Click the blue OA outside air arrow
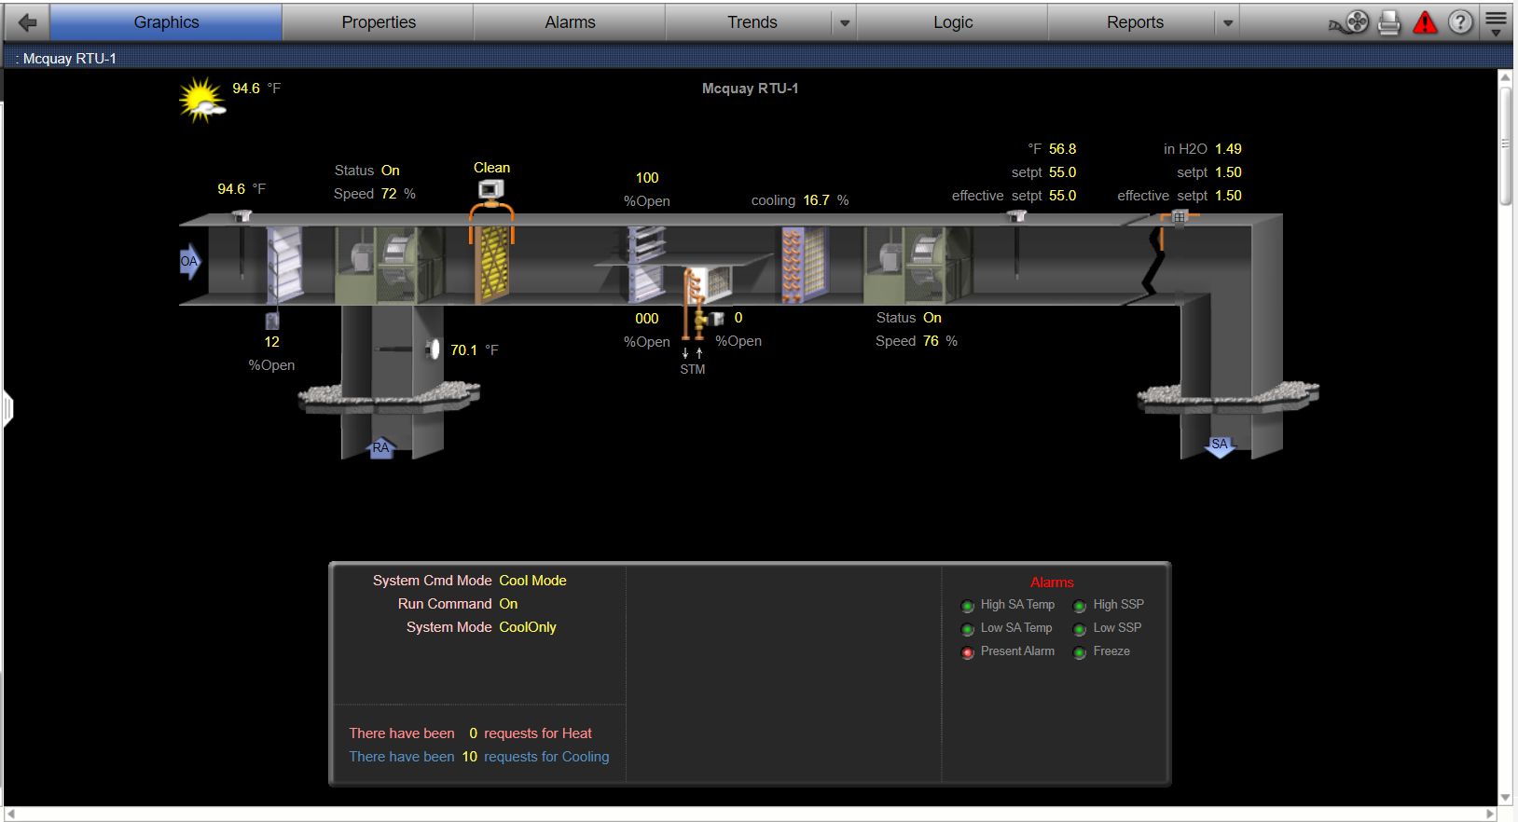This screenshot has width=1518, height=822. click(189, 262)
